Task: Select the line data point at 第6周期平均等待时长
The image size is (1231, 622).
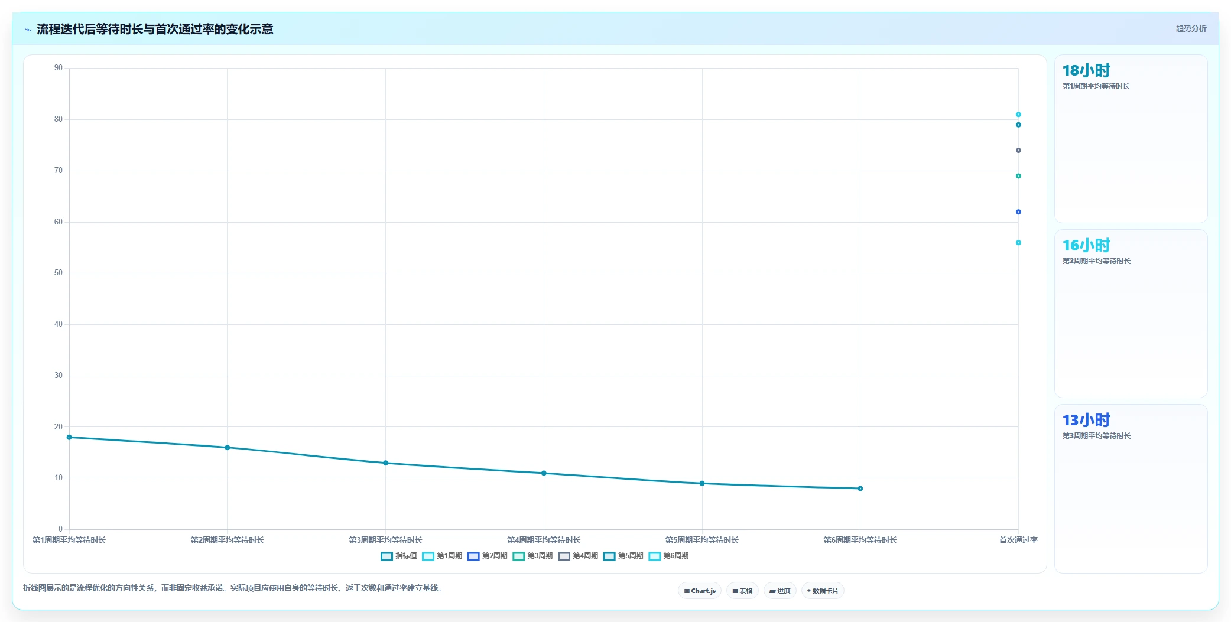Action: click(860, 489)
